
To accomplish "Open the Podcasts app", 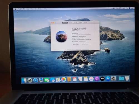I will point(97,79).
